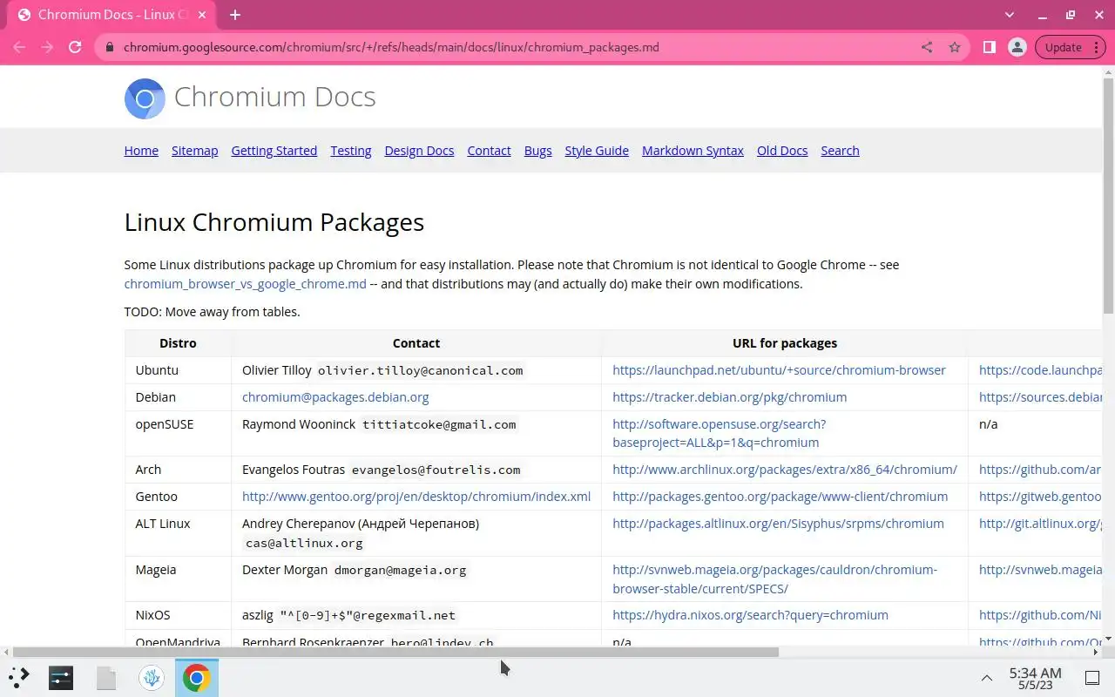The image size is (1115, 697).
Task: Click the Chrome icon in taskbar
Action: [x=197, y=677]
